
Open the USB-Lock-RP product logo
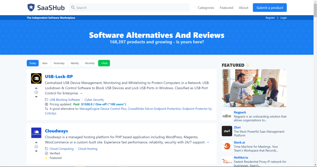pos(36,79)
